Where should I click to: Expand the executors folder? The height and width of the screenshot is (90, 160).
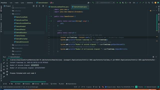point(11,54)
